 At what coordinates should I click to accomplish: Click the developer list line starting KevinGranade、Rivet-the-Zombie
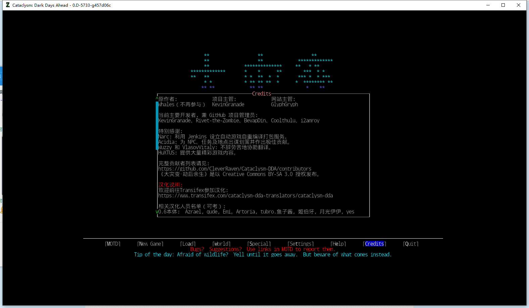(x=239, y=121)
